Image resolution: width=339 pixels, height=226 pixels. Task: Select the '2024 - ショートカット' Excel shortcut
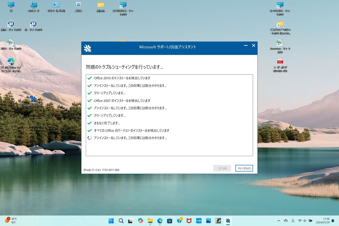tap(11, 45)
